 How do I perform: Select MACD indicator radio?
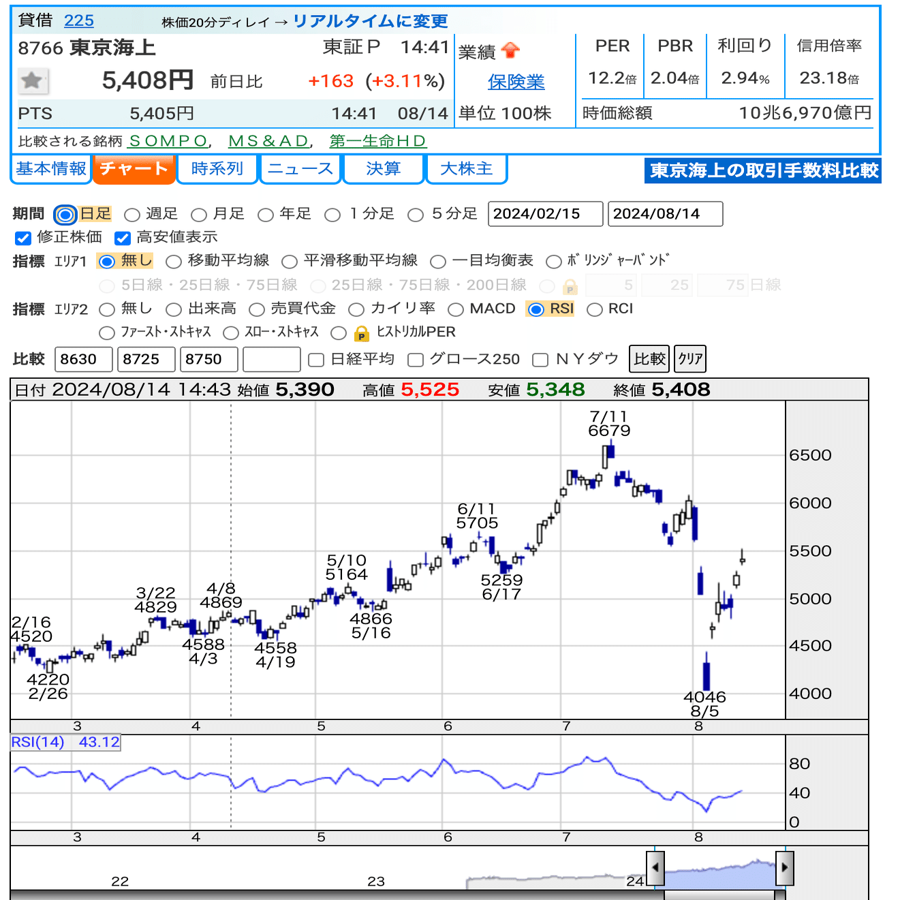456,310
